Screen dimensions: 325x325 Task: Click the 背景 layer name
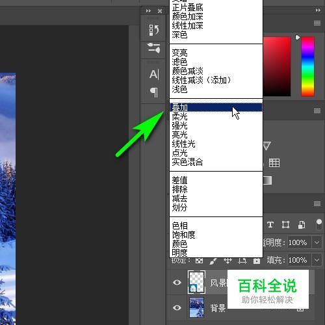(x=218, y=308)
